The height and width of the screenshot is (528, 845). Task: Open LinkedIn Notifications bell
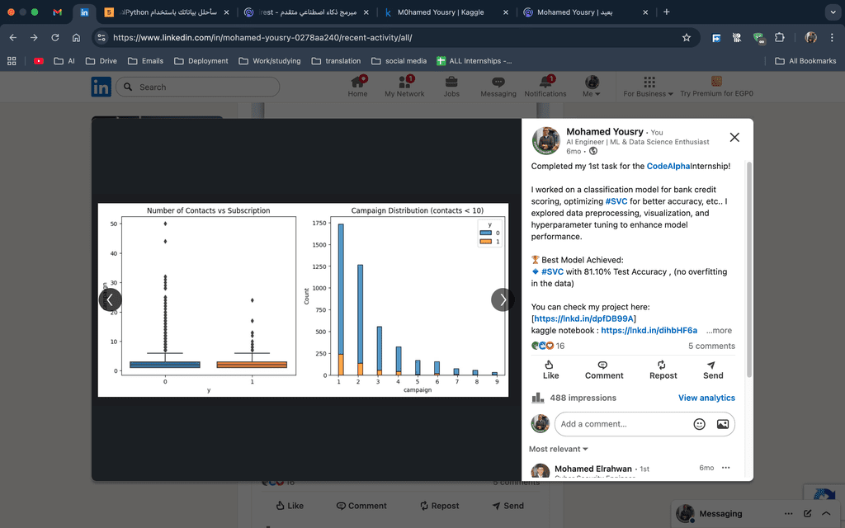[545, 82]
